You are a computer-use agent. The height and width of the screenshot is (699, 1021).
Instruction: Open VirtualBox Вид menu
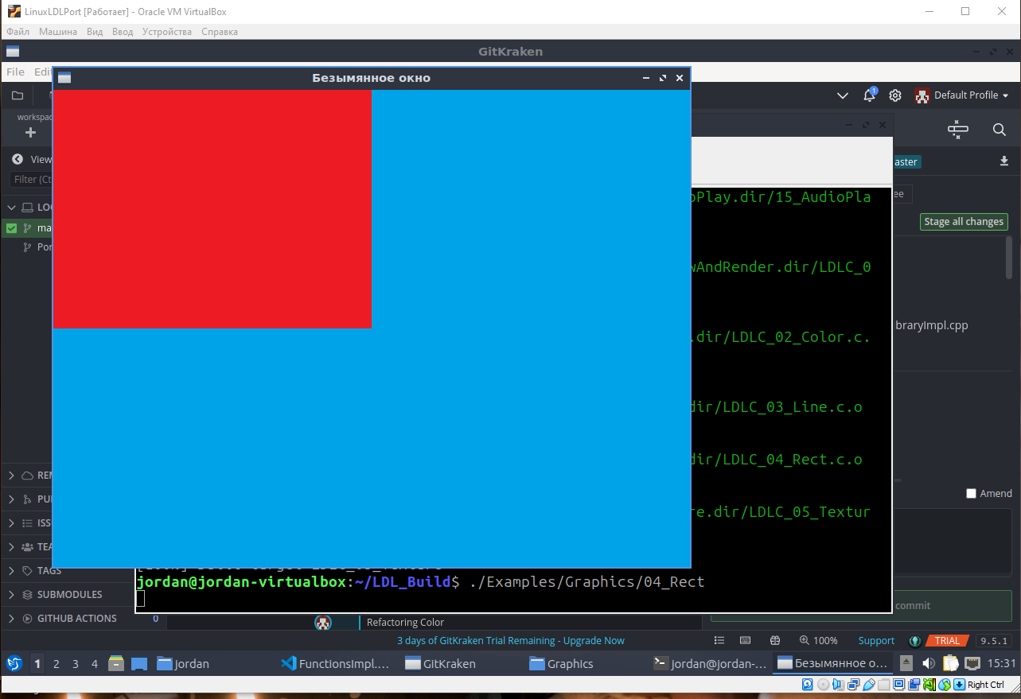pos(95,32)
